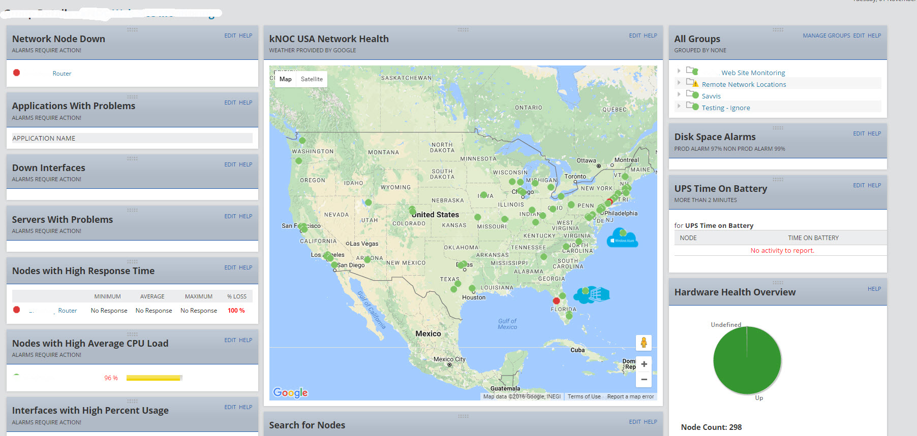Open Testing - Ignore group link
Viewport: 917px width, 436px height.
pyautogui.click(x=726, y=108)
